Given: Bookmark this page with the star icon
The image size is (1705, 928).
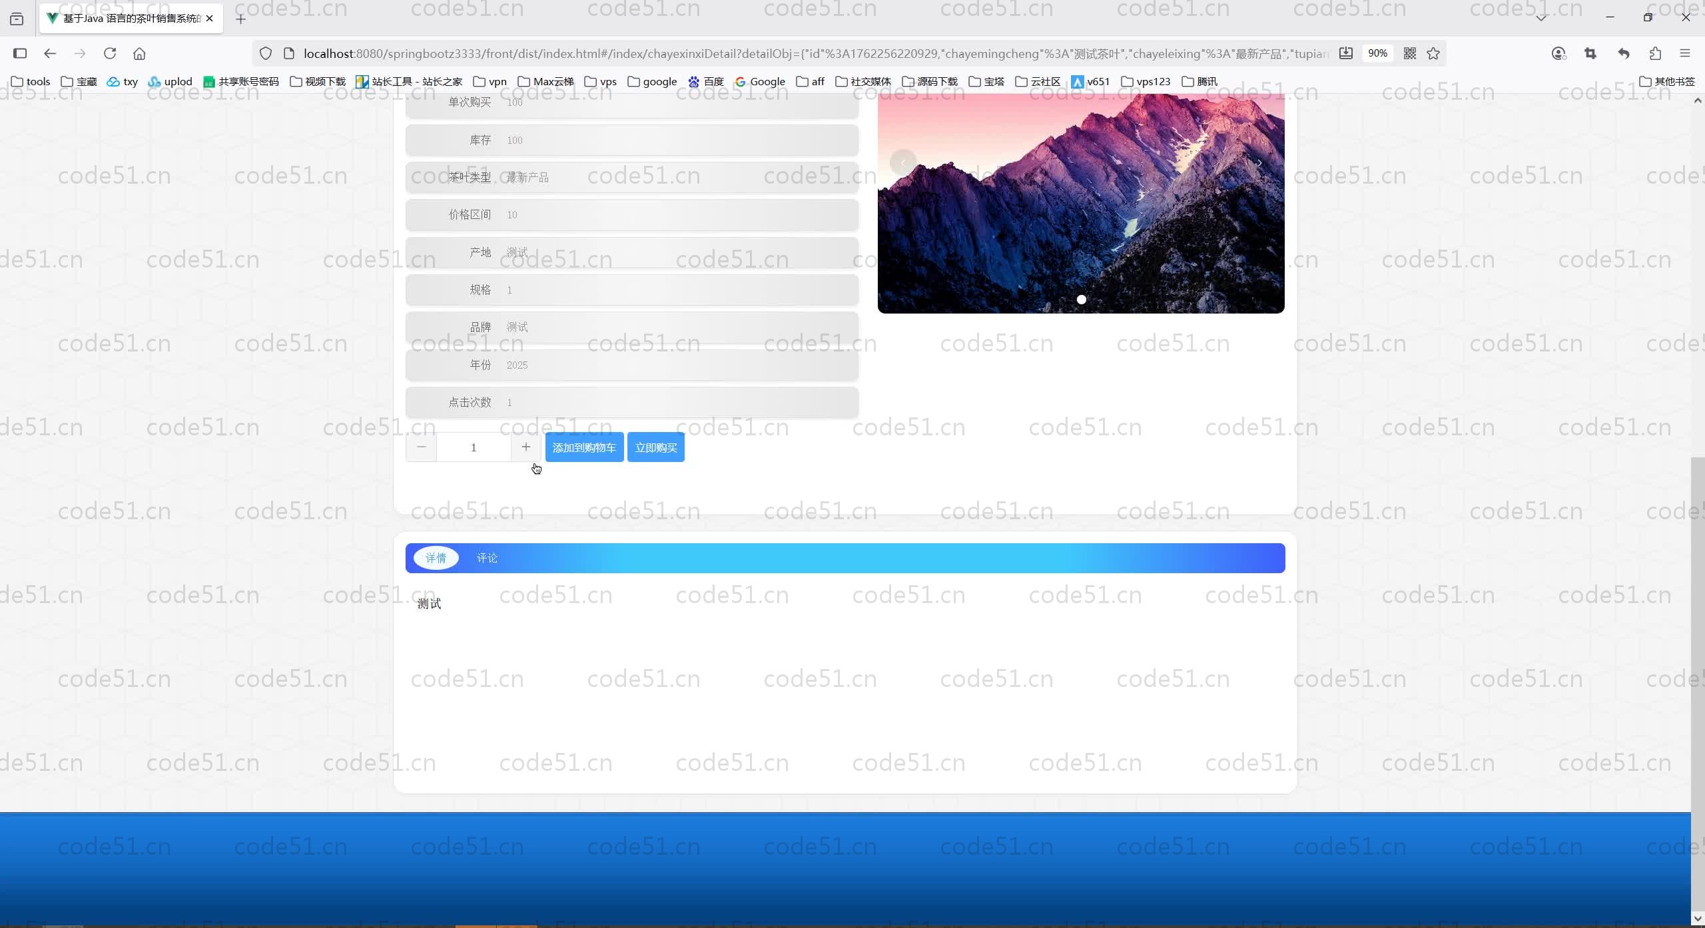Looking at the screenshot, I should click(1433, 53).
